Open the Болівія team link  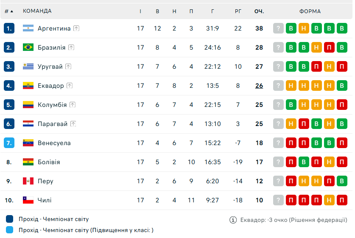click(49, 162)
